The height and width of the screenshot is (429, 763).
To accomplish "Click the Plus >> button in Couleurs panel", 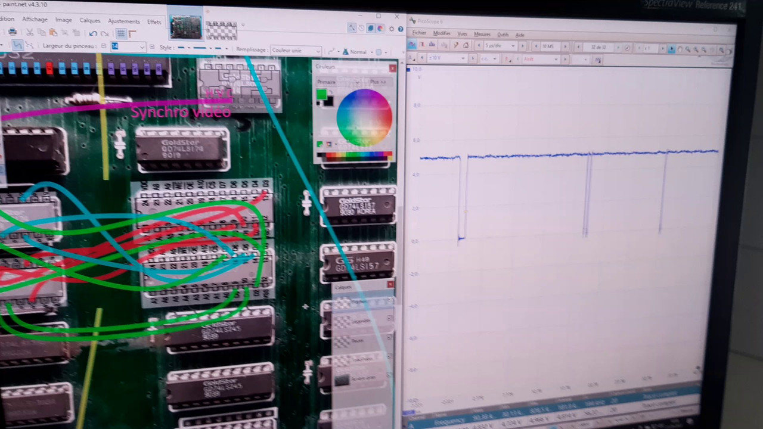I will [378, 82].
